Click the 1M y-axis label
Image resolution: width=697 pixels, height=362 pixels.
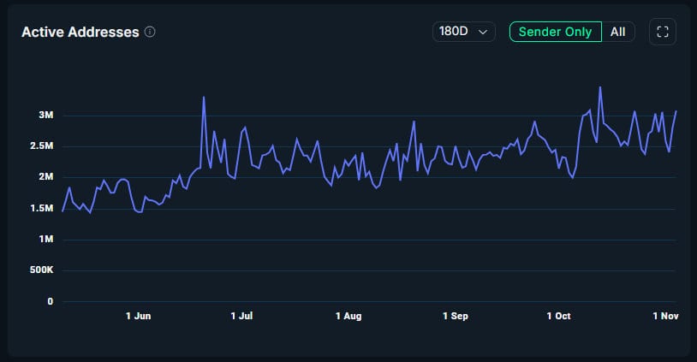tap(45, 239)
